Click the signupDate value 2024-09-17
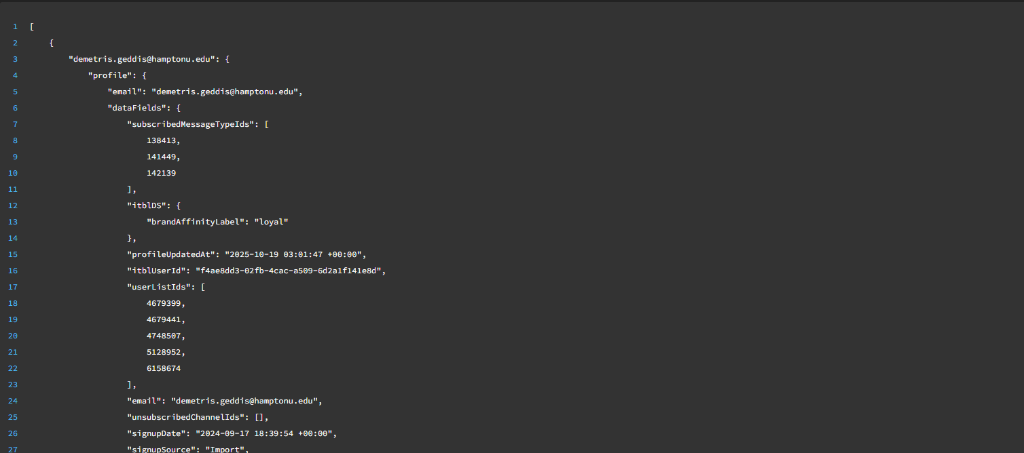Image resolution: width=1024 pixels, height=453 pixels. 266,433
